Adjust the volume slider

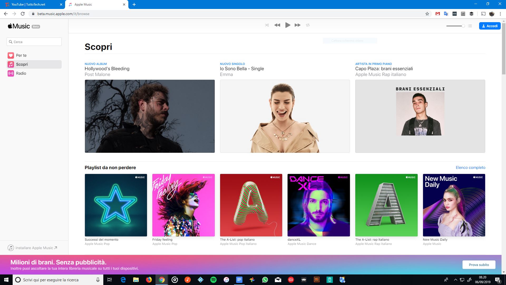point(455,26)
